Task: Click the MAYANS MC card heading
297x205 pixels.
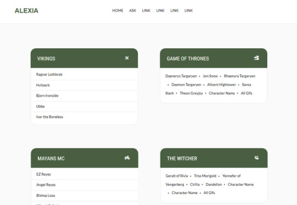Action: (x=51, y=158)
